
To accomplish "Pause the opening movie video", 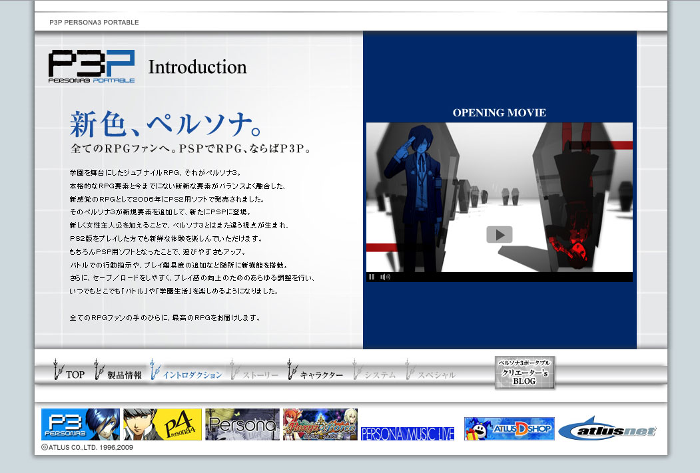I will (372, 277).
